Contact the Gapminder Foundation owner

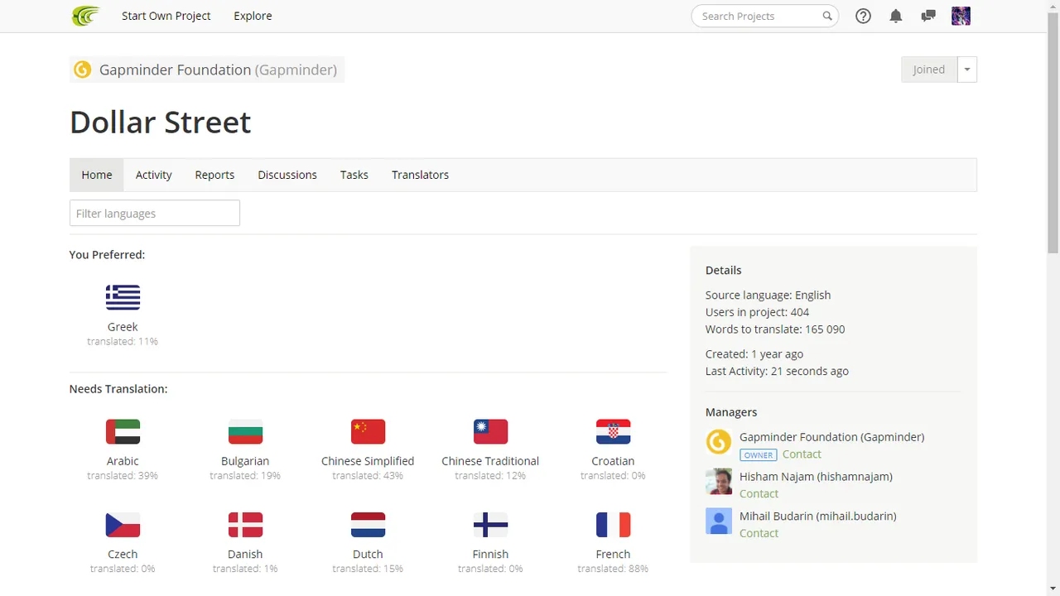[x=802, y=454]
